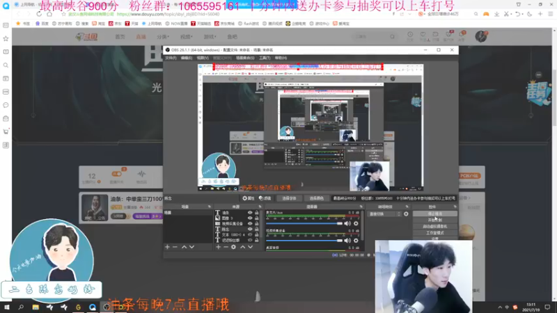The image size is (557, 313).
Task: Open Windows taskbar search
Action: (21, 307)
